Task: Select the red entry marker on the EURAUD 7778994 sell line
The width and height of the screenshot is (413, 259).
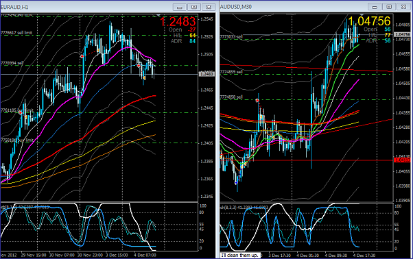Action: point(139,66)
